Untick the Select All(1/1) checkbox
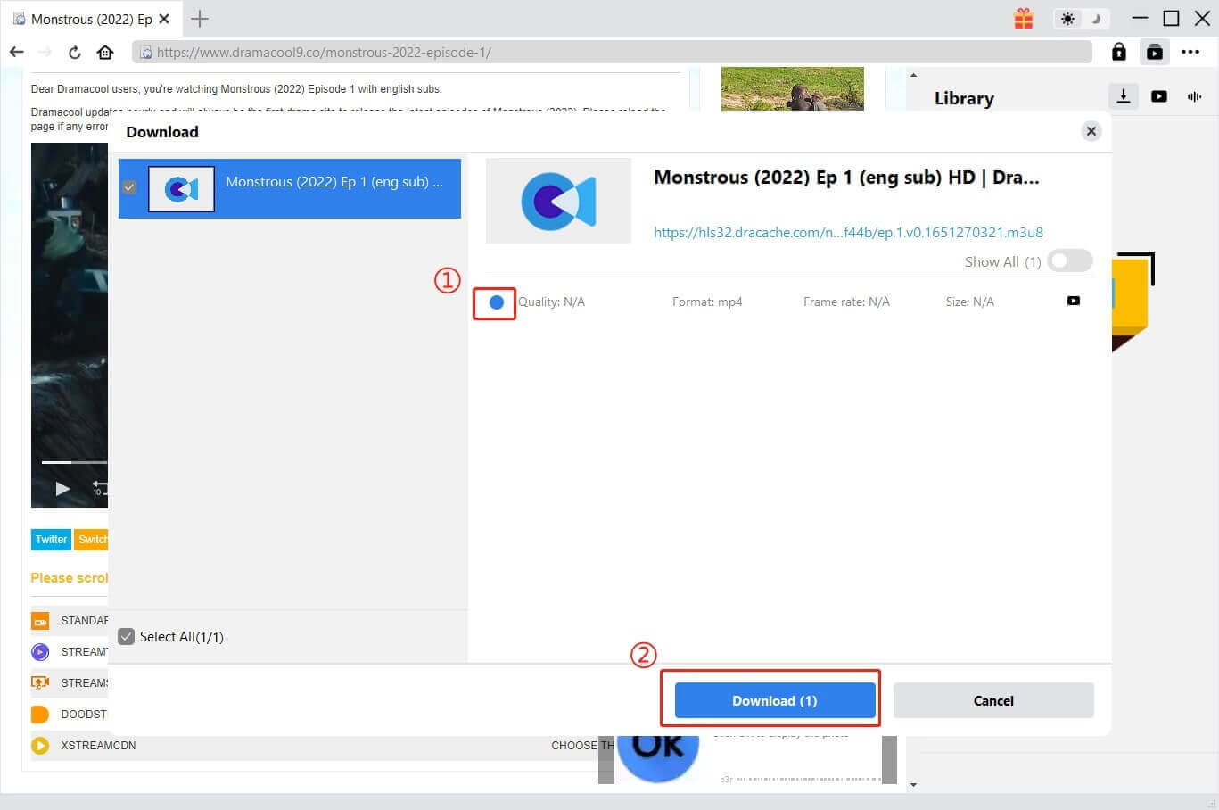The height and width of the screenshot is (810, 1219). coord(127,636)
